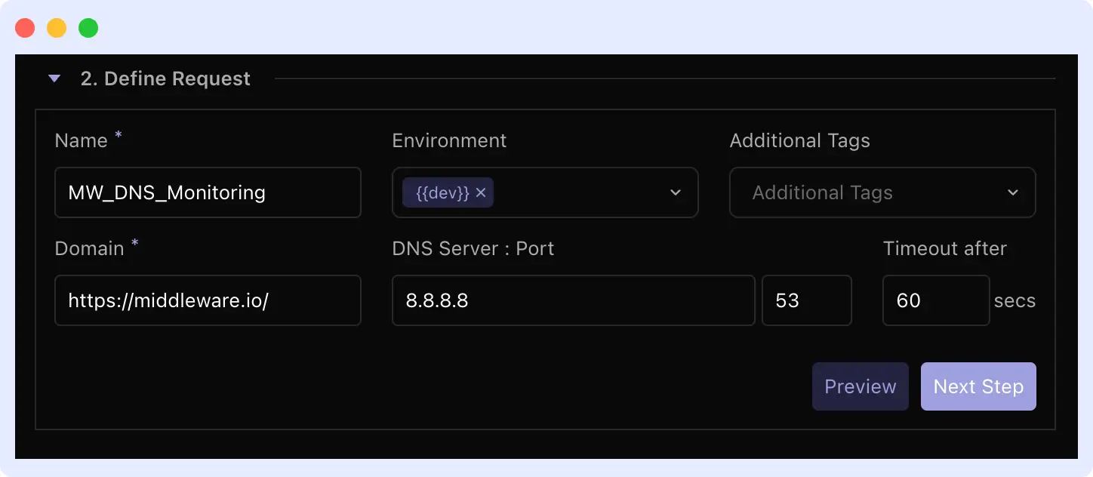Click the Timeout after field showing 60
Viewport: 1093px width, 477px height.
[936, 300]
